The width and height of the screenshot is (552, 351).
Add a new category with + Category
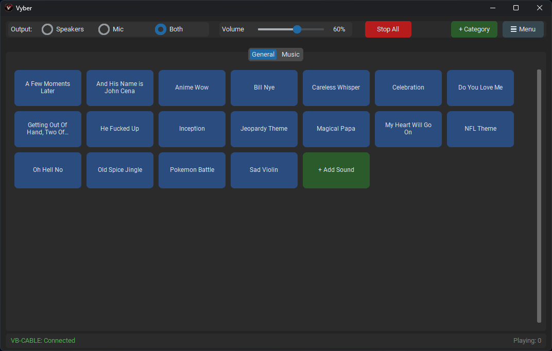tap(474, 29)
